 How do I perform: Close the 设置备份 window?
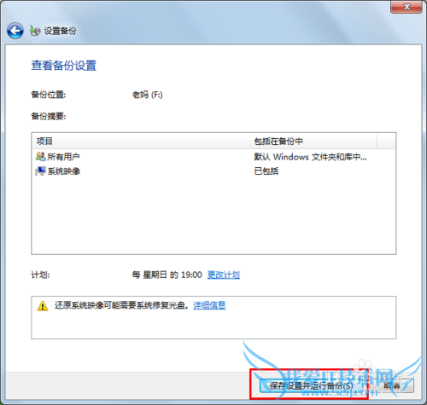[407, 7]
